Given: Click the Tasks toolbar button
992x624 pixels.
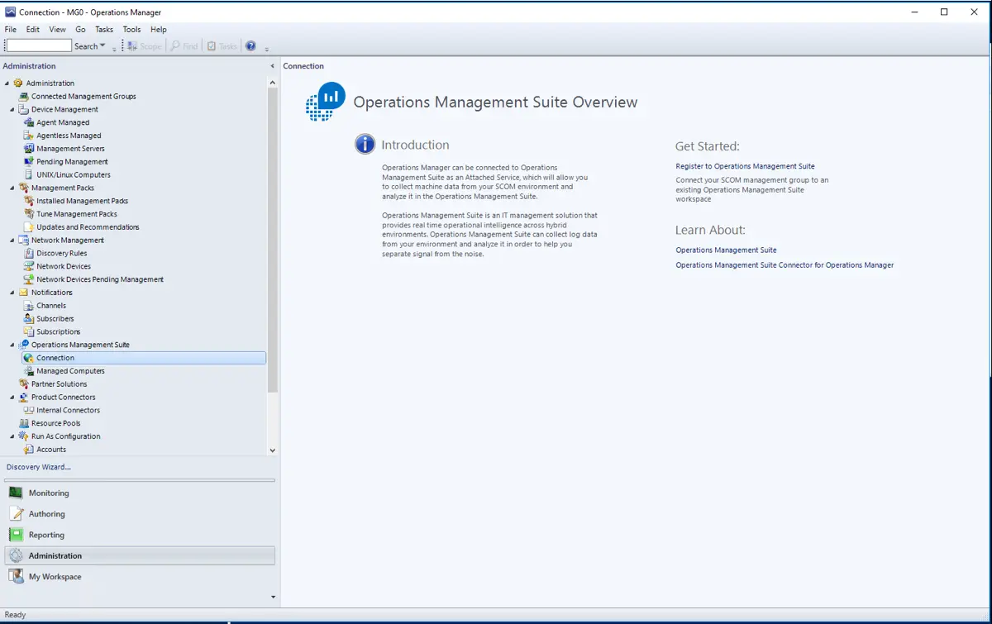Looking at the screenshot, I should (222, 46).
